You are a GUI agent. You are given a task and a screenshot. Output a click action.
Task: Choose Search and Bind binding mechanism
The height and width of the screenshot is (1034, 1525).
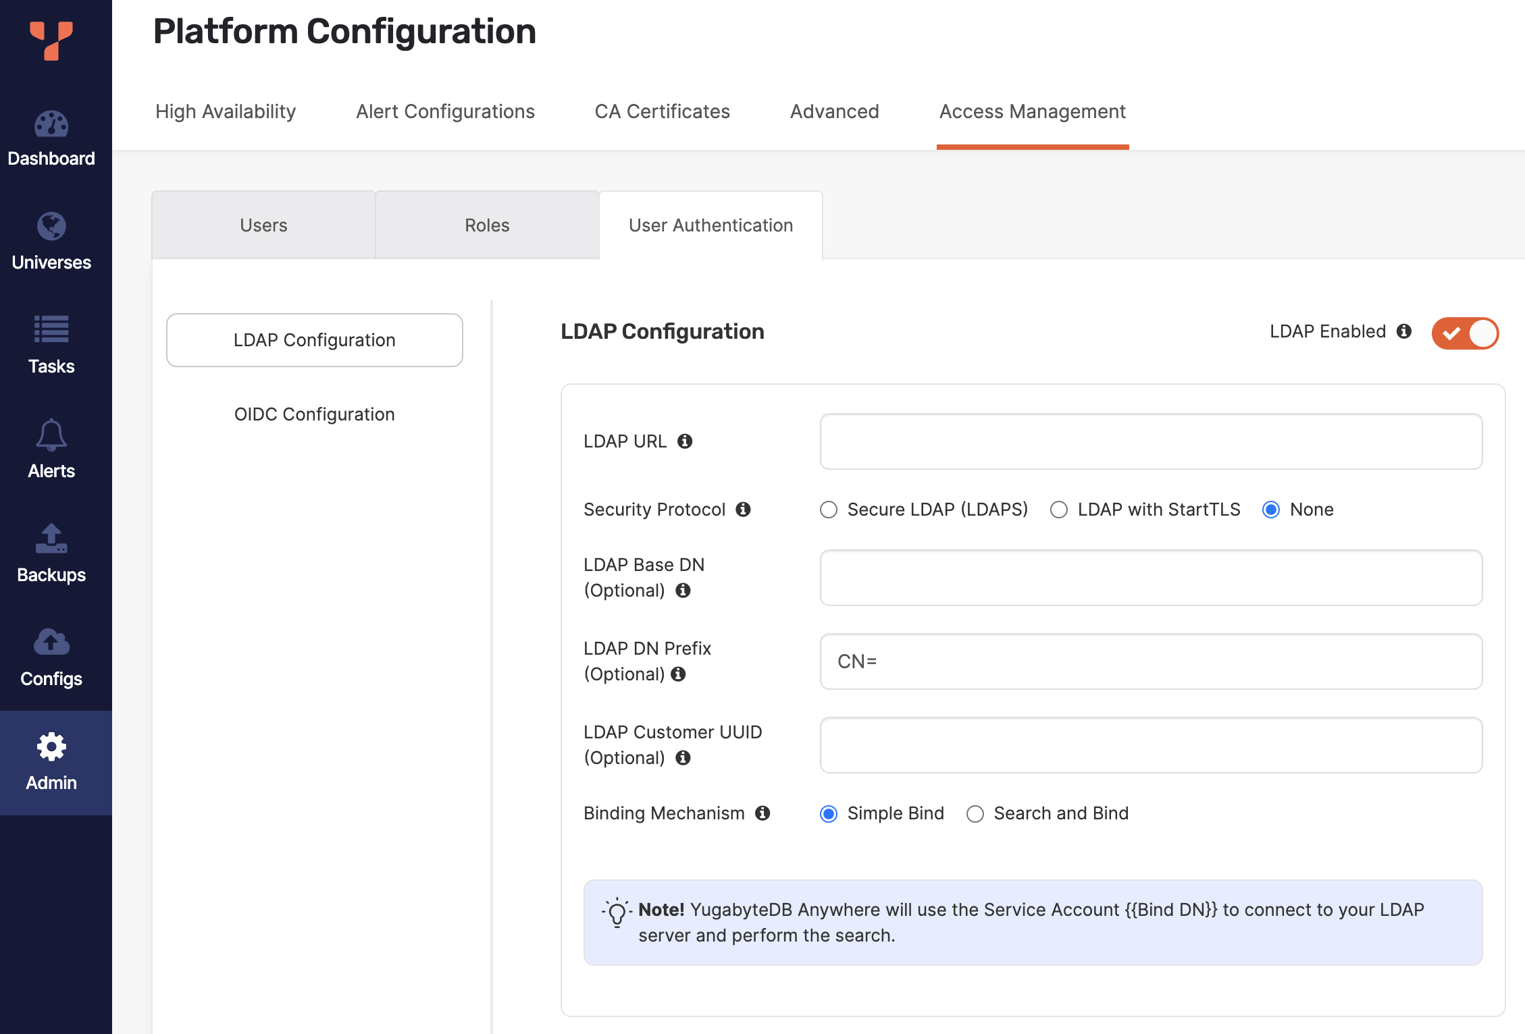[x=975, y=814]
